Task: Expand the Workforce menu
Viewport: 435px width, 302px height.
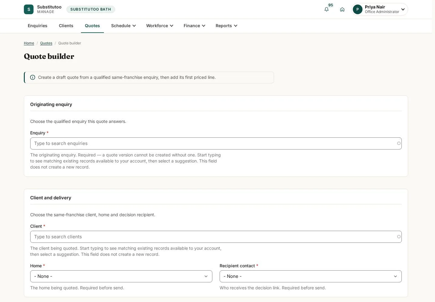Action: click(x=160, y=26)
